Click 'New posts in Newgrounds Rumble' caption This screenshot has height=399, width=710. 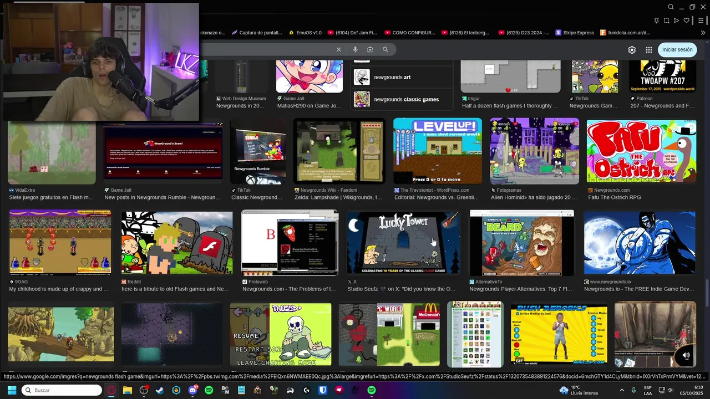[x=162, y=197]
